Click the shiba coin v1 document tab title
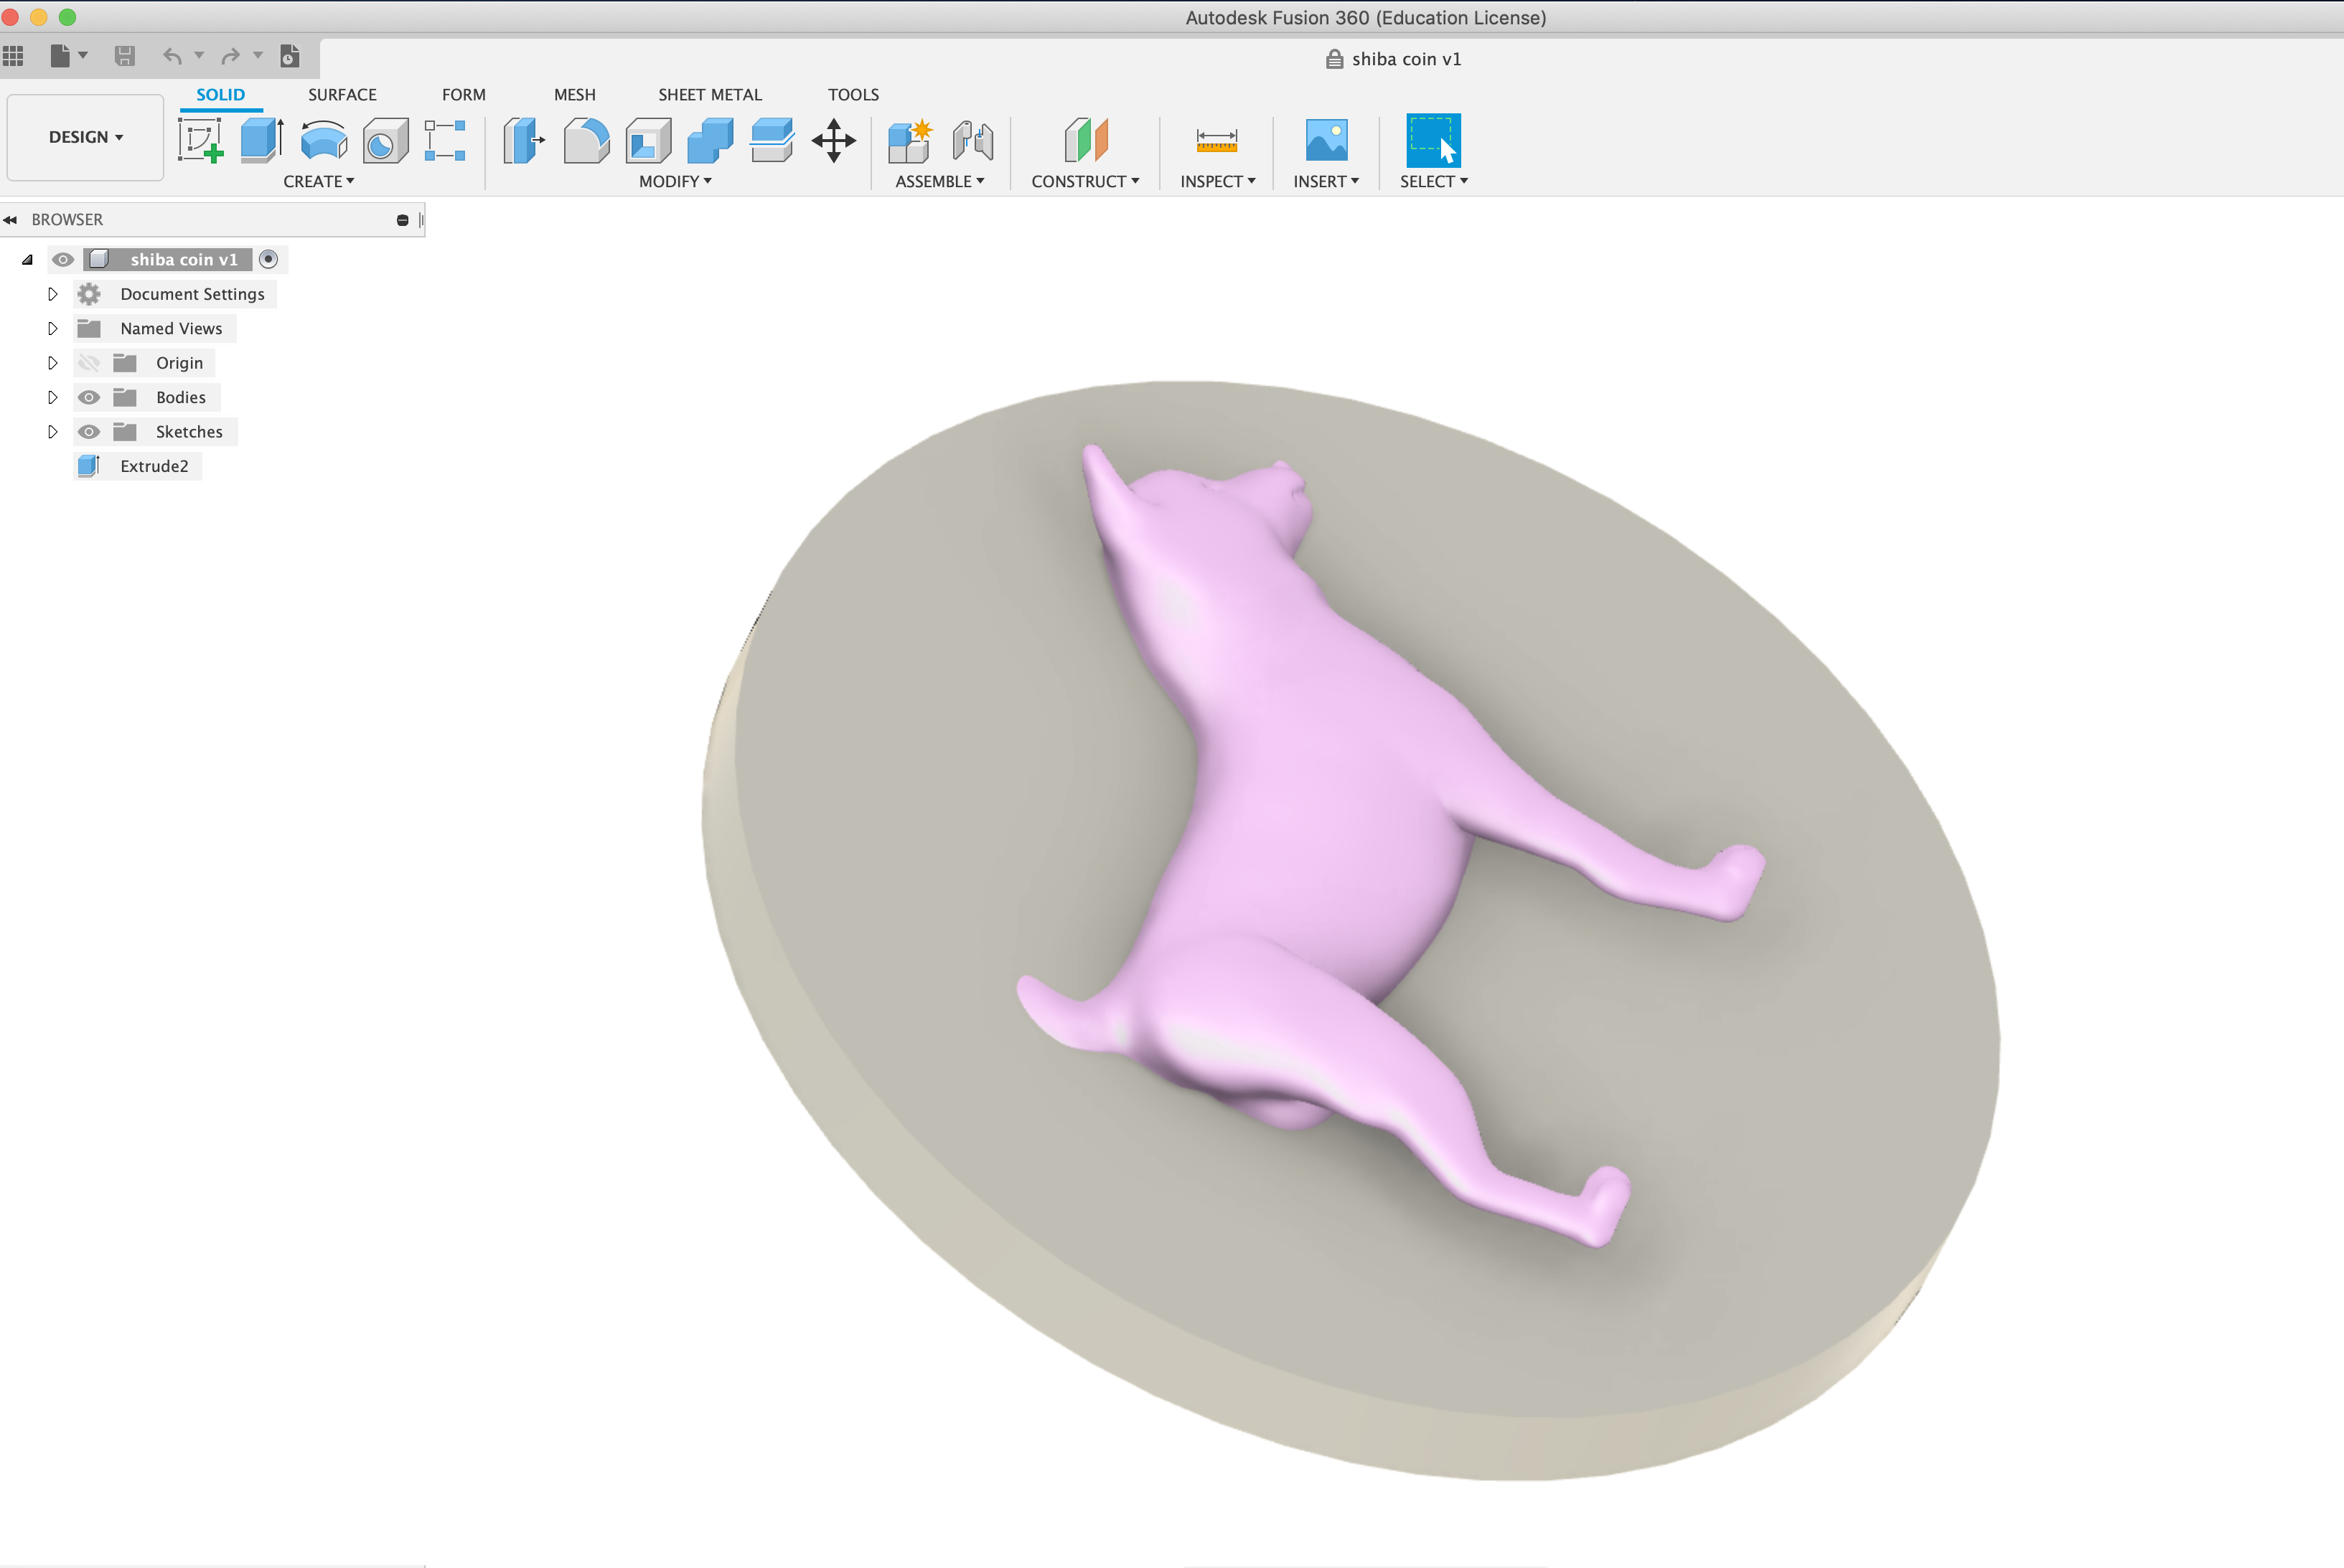Viewport: 2344px width, 1568px height. [1407, 60]
